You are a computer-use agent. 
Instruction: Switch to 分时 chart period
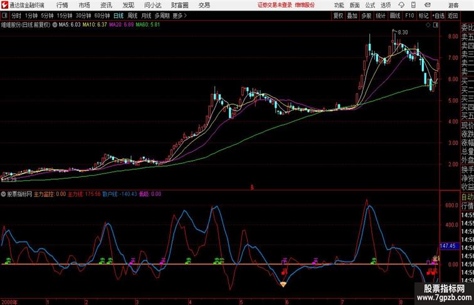16,16
